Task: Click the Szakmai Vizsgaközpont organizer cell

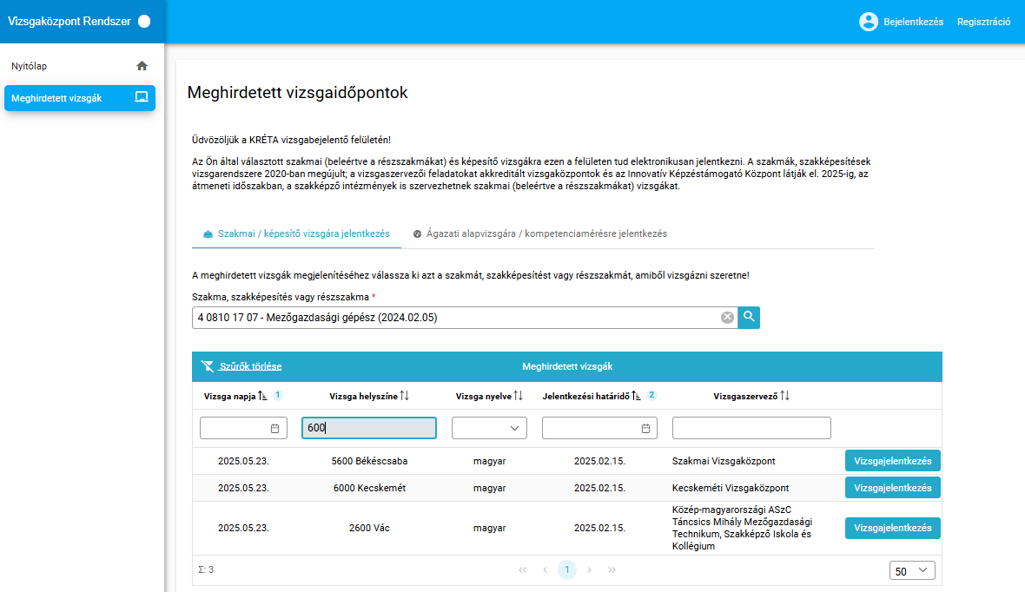Action: pyautogui.click(x=724, y=461)
